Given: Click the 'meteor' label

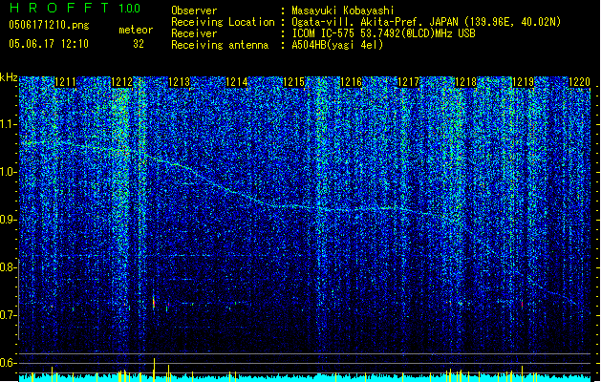Looking at the screenshot, I should [136, 30].
